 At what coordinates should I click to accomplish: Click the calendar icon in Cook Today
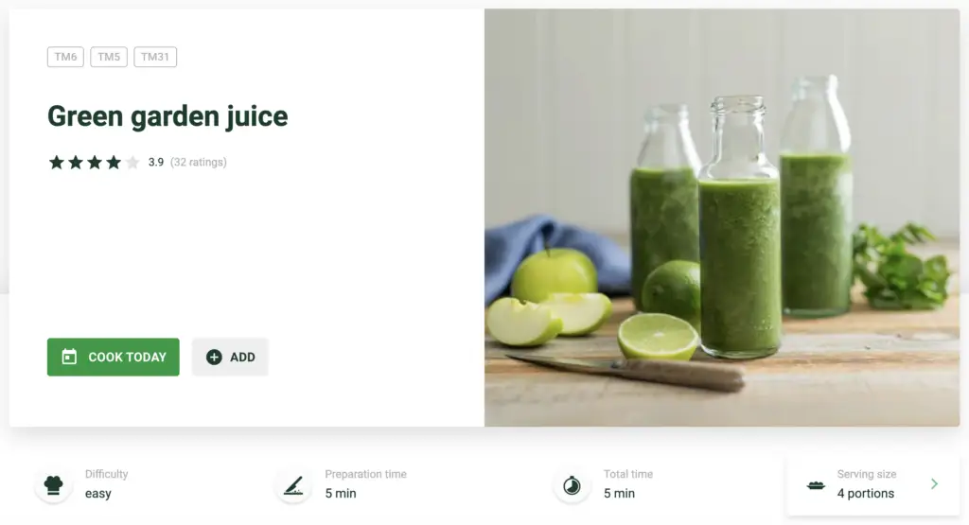pyautogui.click(x=69, y=357)
